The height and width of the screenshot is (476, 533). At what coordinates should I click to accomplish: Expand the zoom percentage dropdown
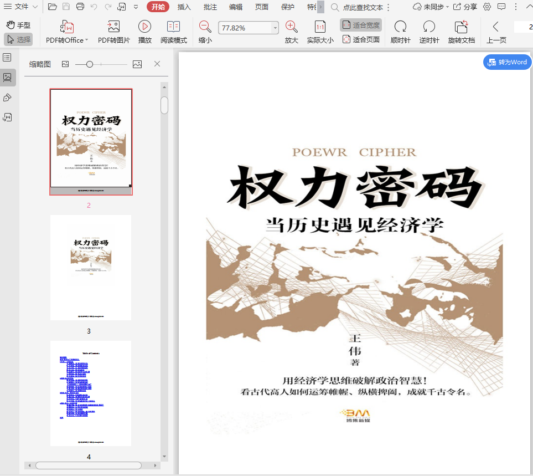(x=275, y=28)
